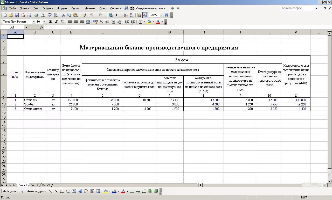Image resolution: width=332 pixels, height=200 pixels.
Task: Expand the Borders dropdown arrow
Action: (x=144, y=22)
